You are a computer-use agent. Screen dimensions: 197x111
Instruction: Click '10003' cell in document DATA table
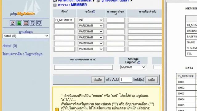click(x=186, y=93)
